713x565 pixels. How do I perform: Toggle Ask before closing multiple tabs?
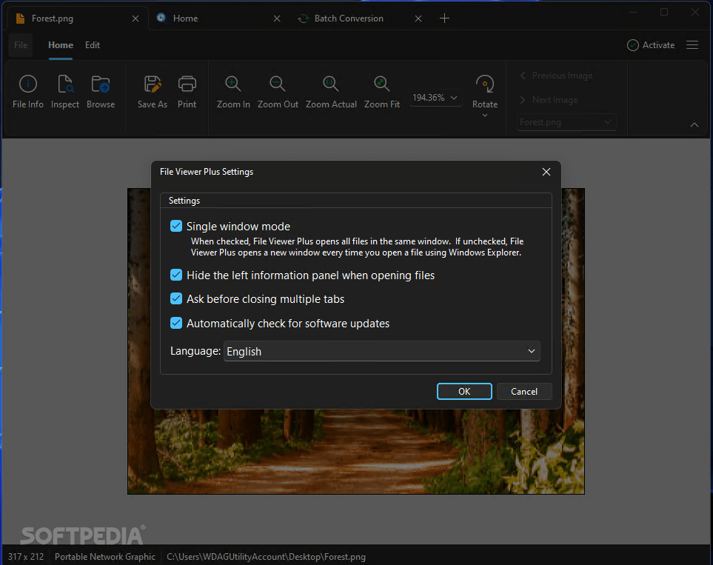(x=176, y=298)
